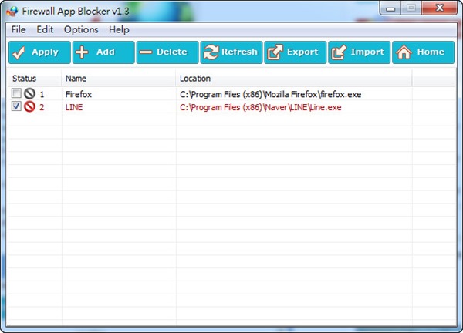Viewport: 463px width, 333px height.
Task: Select the Firefox name cell
Action: [x=79, y=94]
